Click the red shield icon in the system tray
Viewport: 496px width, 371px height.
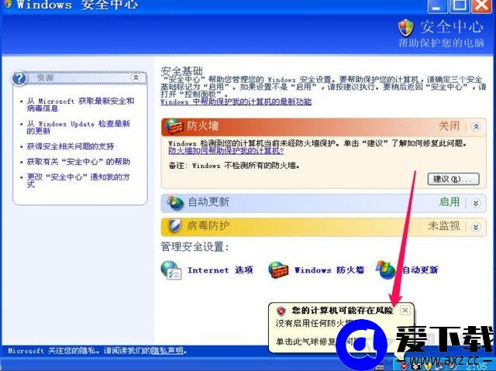(x=405, y=366)
